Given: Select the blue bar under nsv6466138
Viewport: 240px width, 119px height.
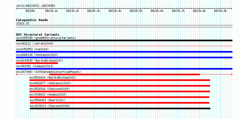Looking at the screenshot, I should 124,57.
